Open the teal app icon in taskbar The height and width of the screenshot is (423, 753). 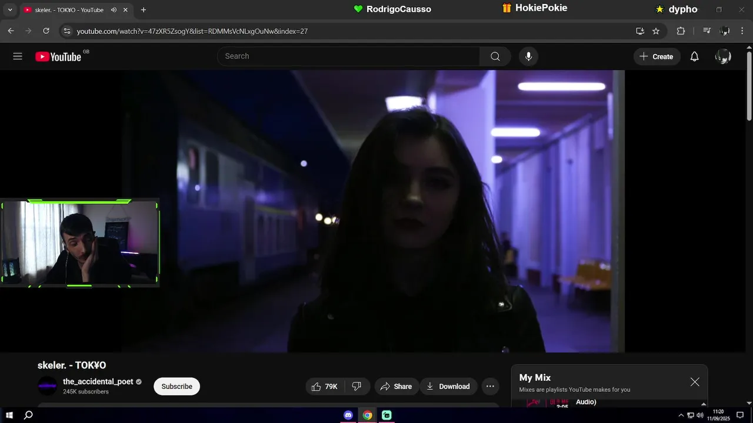[387, 415]
